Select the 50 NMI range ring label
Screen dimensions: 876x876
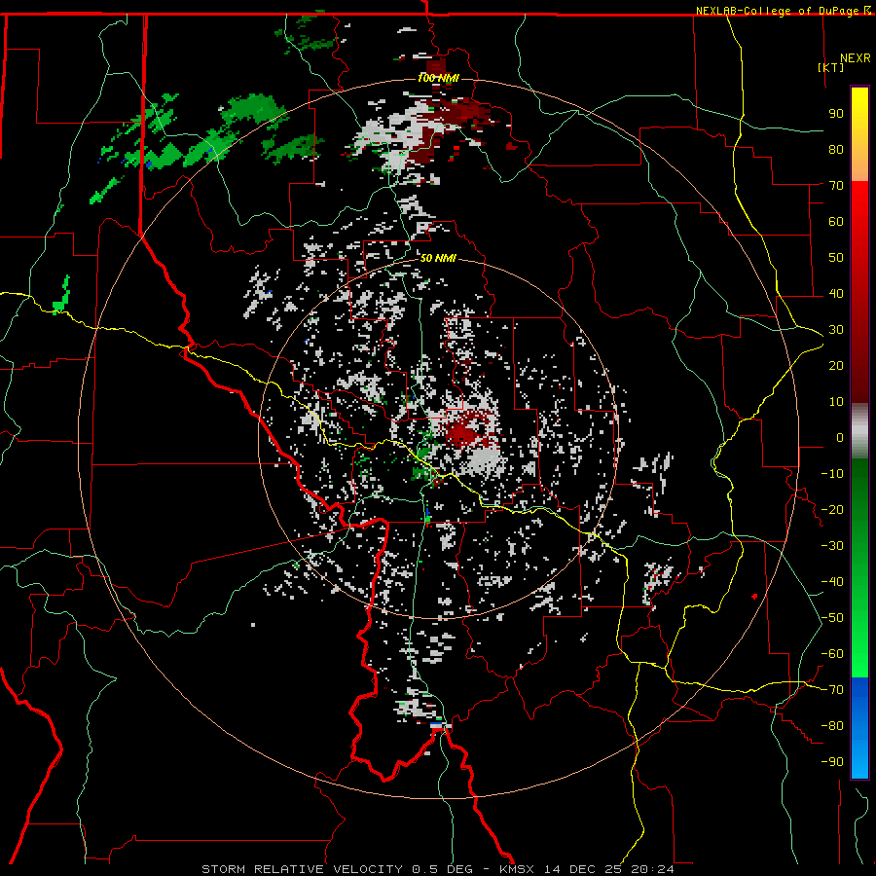pos(438,258)
